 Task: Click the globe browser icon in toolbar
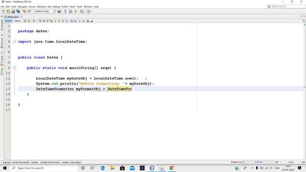[59, 11]
